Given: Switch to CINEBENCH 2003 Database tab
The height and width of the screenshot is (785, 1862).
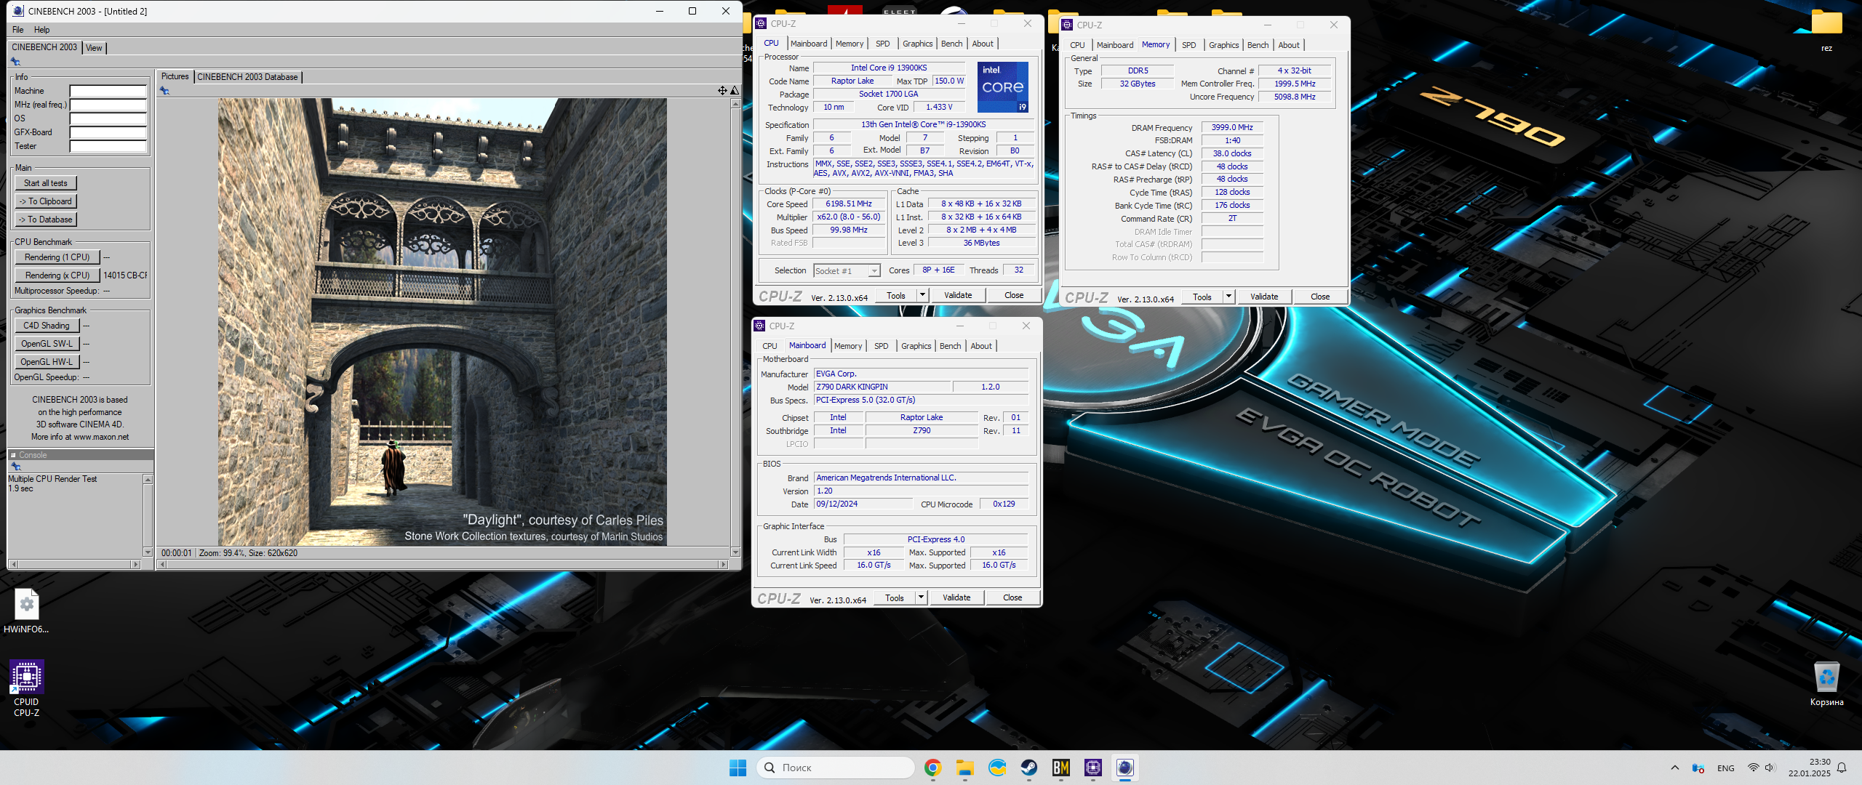Looking at the screenshot, I should (x=247, y=77).
